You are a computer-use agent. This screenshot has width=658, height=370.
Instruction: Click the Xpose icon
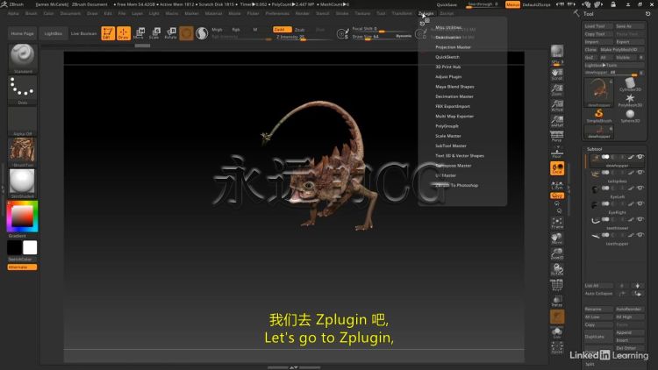pyautogui.click(x=557, y=347)
